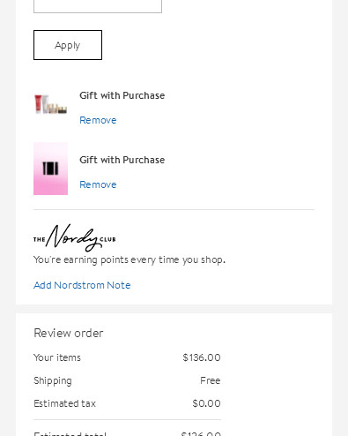Screen dimensions: 348x436
Task: Focus the code input field above Apply
Action: (98, 6)
